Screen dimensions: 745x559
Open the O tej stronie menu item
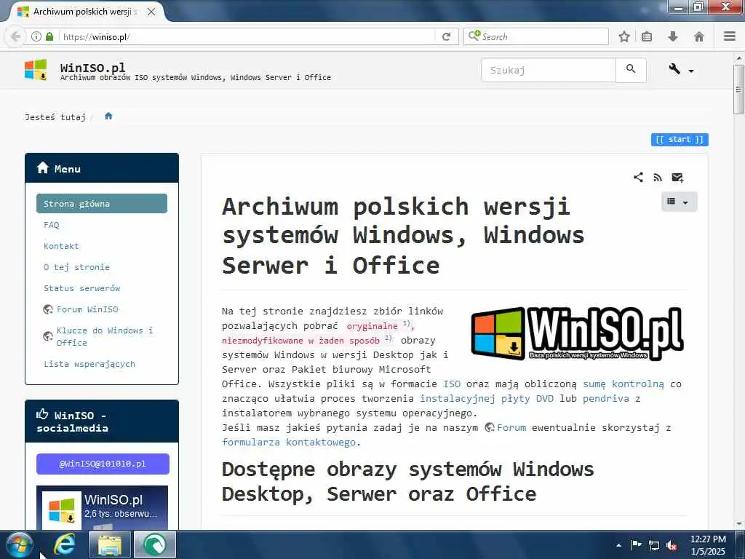tap(76, 267)
